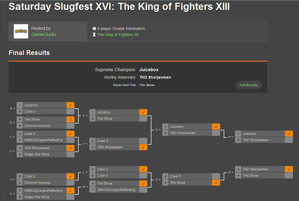
Task: Toggle Juicebox's winner checkmark in match A
Action: coord(70,105)
